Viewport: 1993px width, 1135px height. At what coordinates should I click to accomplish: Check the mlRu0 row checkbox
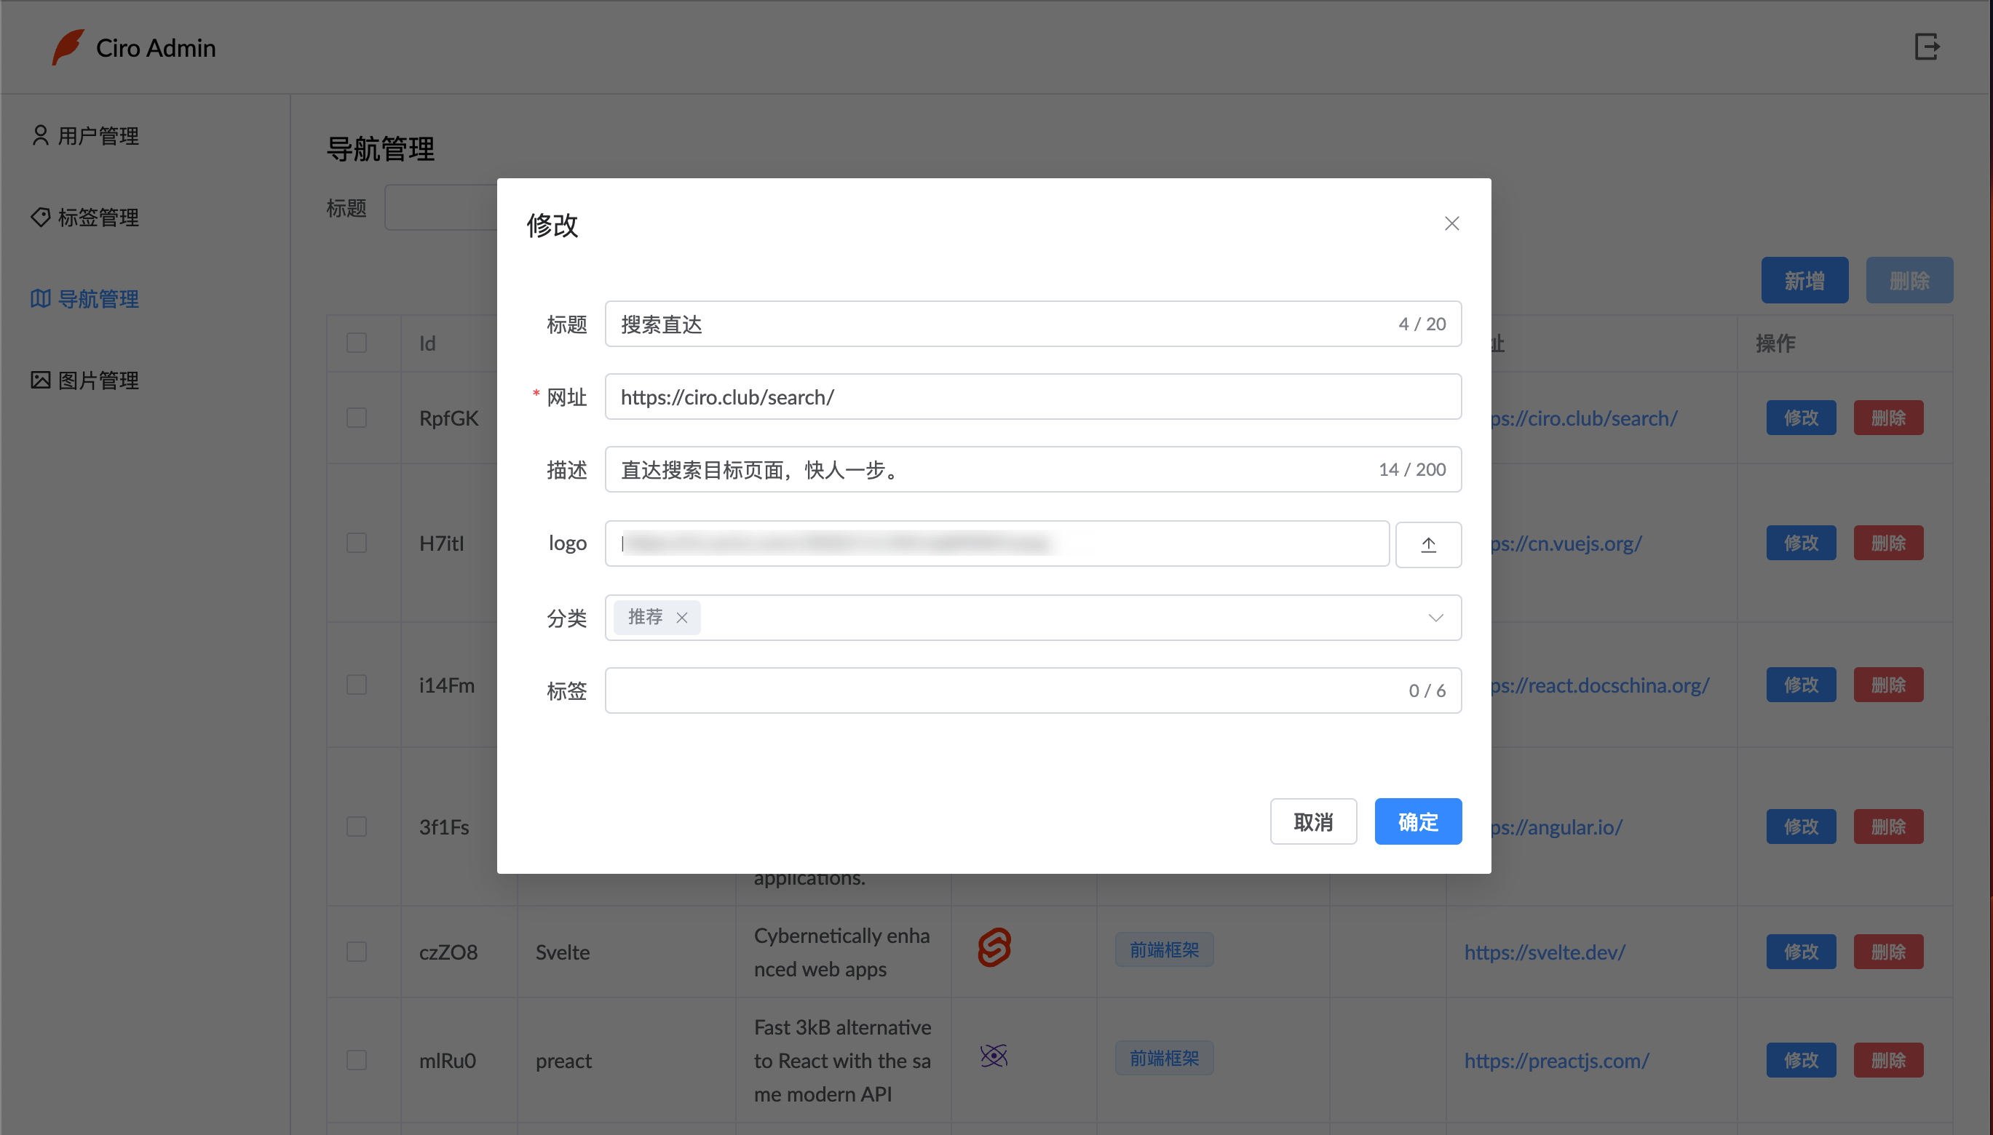pyautogui.click(x=357, y=1060)
